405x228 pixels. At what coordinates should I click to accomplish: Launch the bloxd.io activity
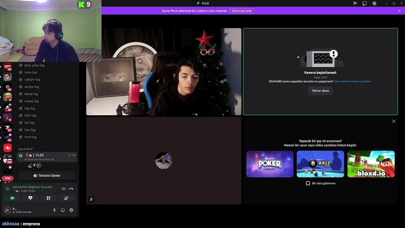coord(371,164)
